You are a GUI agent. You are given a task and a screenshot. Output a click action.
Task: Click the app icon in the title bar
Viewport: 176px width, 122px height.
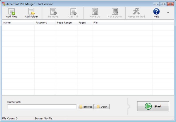click(x=4, y=4)
